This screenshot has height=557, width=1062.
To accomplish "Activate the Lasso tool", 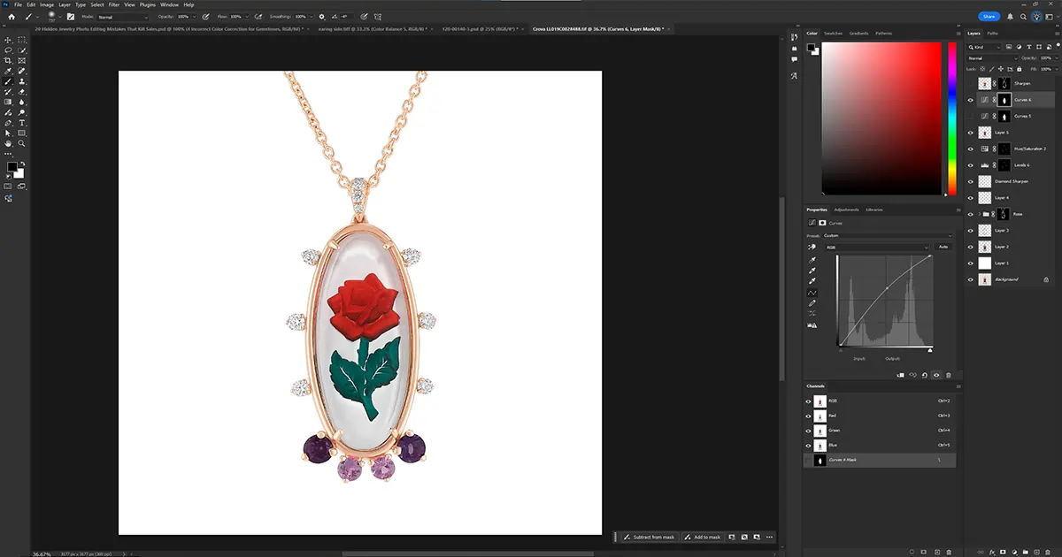I will point(7,50).
